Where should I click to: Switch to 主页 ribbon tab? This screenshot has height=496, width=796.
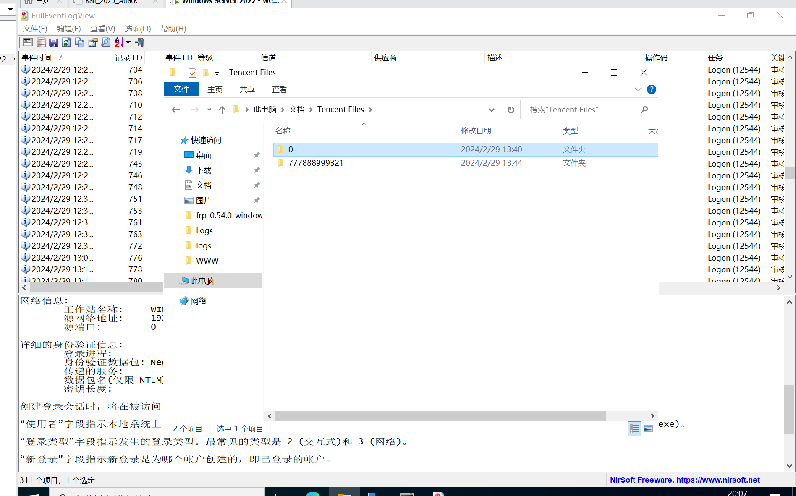click(215, 89)
